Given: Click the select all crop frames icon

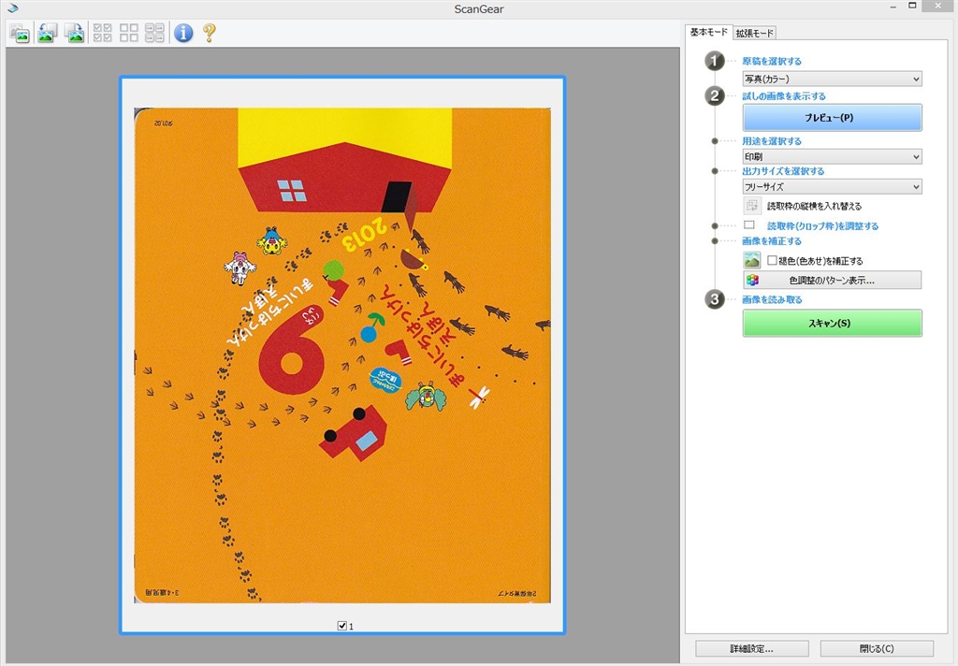Looking at the screenshot, I should click(x=154, y=33).
